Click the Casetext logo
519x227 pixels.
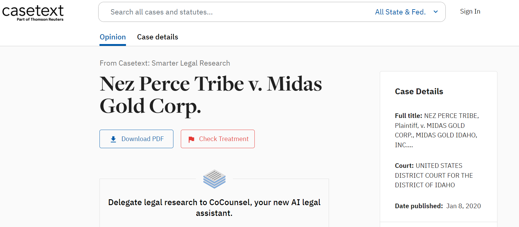coord(33,12)
